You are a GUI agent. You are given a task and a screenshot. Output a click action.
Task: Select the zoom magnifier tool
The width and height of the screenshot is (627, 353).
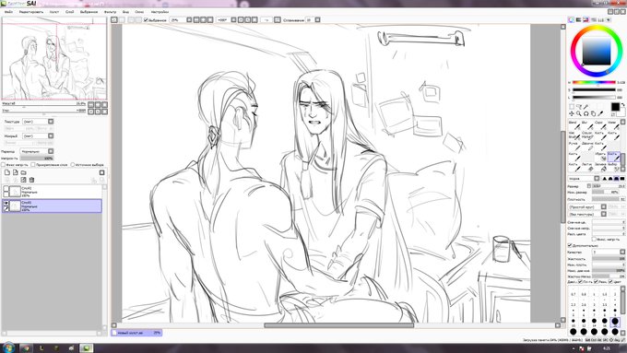click(579, 114)
